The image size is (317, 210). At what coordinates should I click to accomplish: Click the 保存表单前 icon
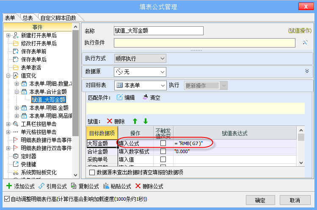16,51
